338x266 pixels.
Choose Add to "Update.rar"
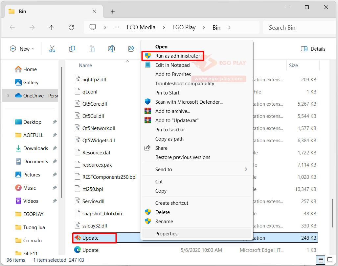click(196, 120)
